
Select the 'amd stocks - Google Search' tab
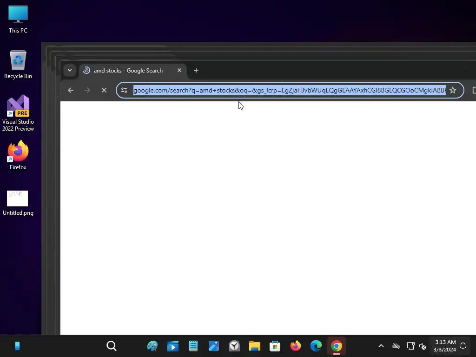point(133,71)
